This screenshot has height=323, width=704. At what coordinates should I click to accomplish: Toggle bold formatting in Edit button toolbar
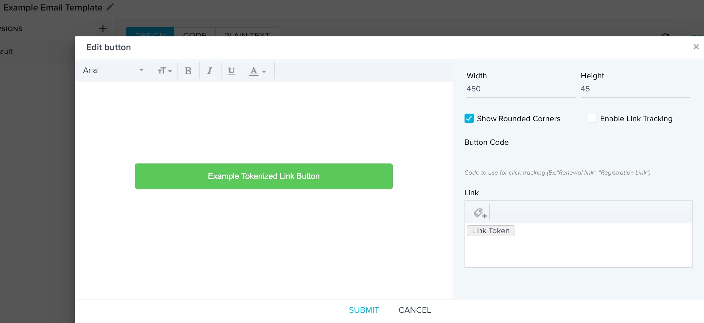click(188, 71)
